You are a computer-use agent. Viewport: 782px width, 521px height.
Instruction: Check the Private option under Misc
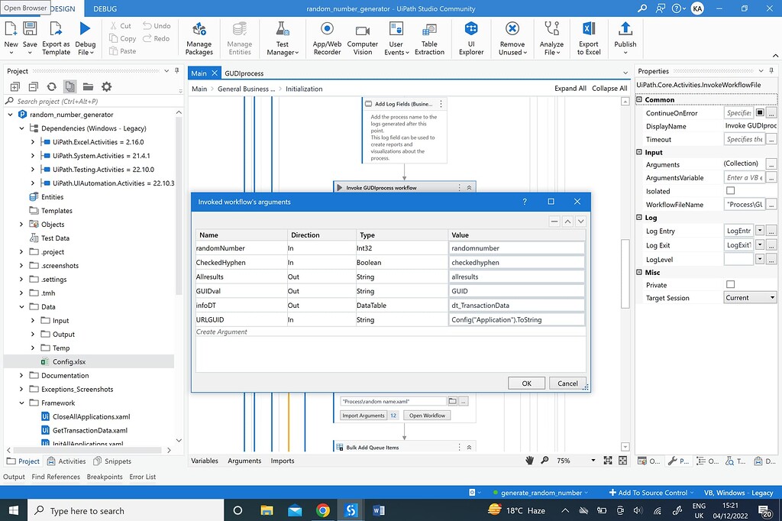732,284
